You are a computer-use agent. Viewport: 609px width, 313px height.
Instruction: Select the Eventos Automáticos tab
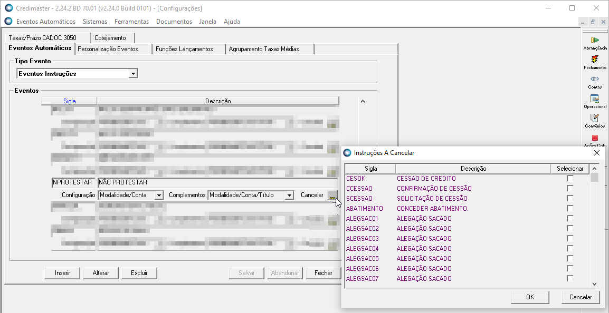[x=40, y=48]
